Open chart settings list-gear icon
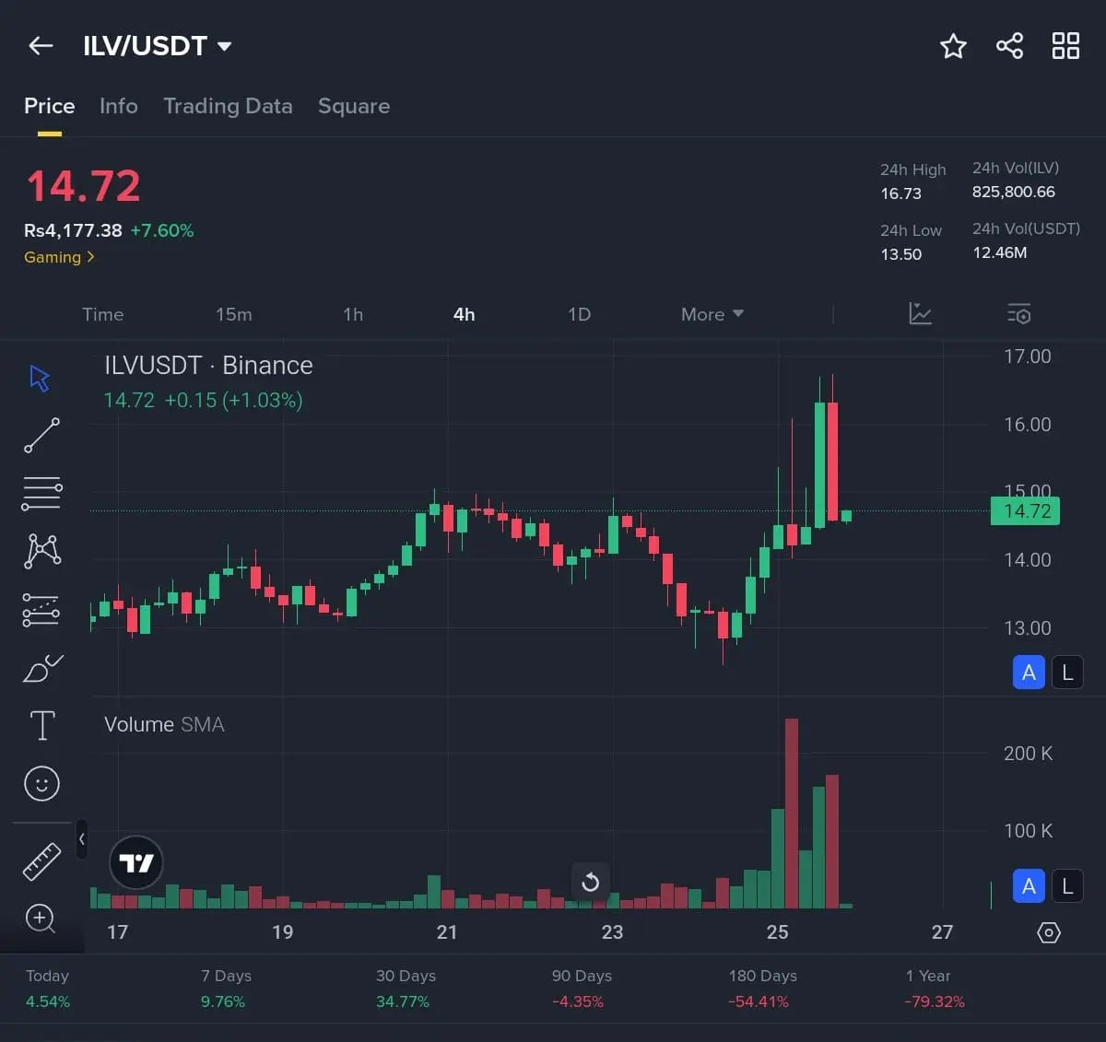This screenshot has width=1106, height=1042. (x=1018, y=313)
